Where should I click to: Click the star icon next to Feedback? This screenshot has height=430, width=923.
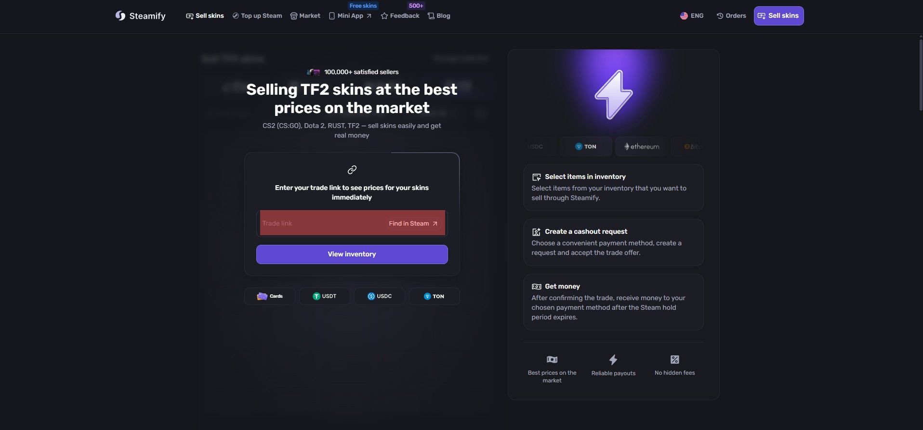(x=384, y=15)
